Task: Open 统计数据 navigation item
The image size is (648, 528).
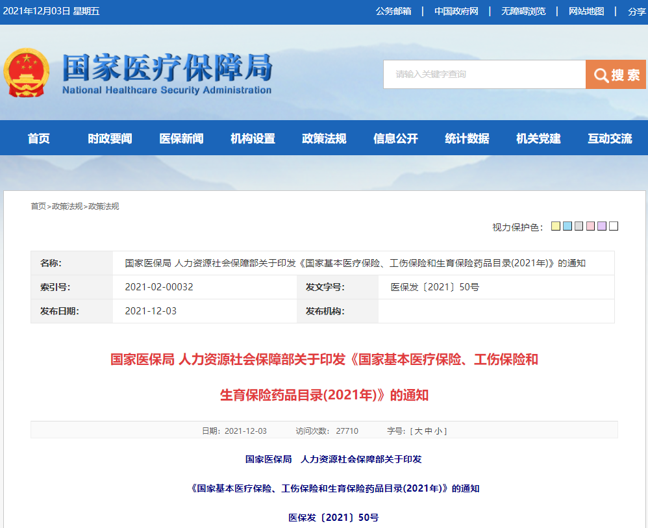Action: 467,138
